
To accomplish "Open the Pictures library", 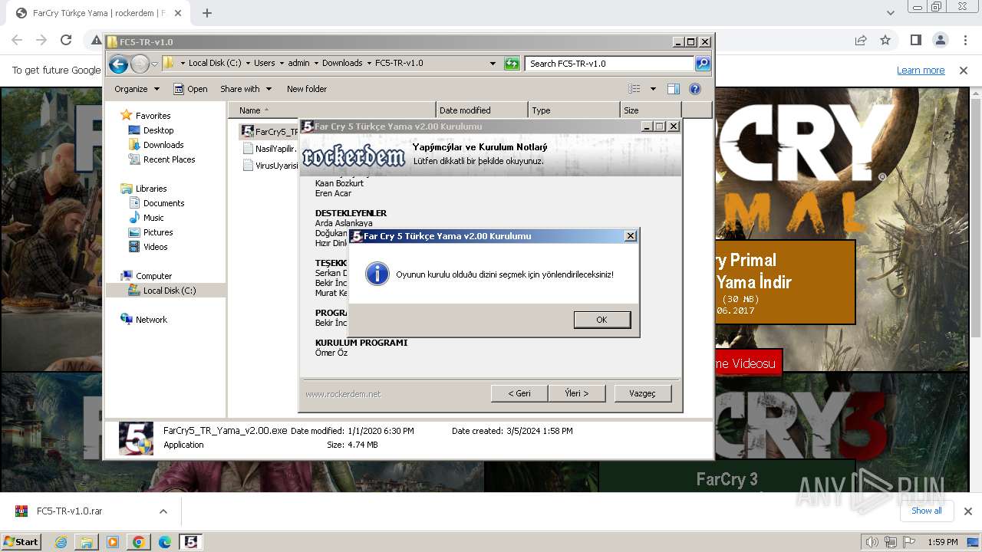I will coord(158,232).
